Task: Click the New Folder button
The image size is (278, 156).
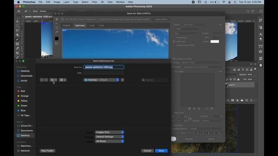Action: pos(47,151)
